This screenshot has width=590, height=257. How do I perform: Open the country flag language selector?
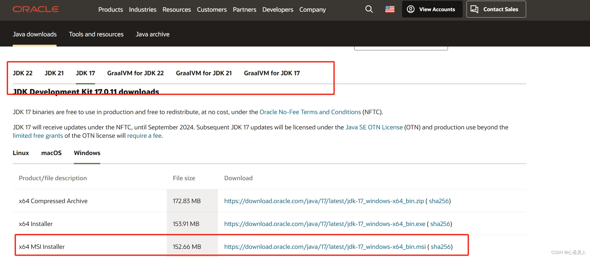tap(390, 9)
